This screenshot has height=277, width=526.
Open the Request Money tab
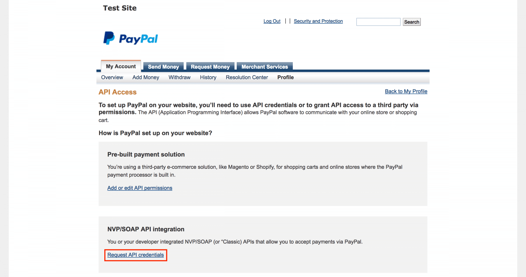point(210,66)
